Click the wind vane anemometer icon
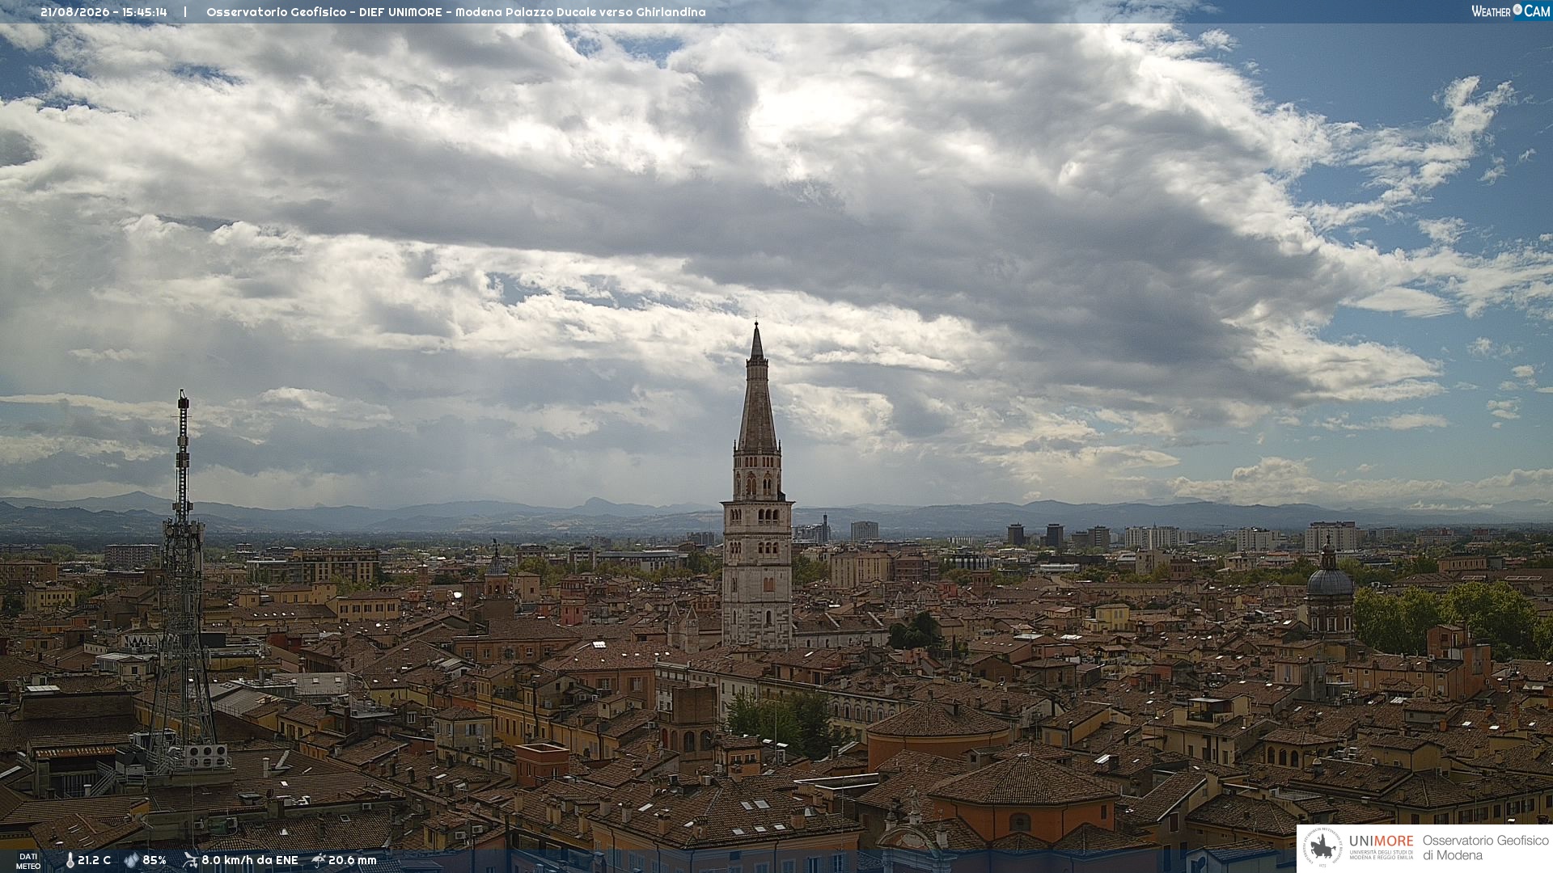This screenshot has width=1553, height=873. pyautogui.click(x=190, y=860)
